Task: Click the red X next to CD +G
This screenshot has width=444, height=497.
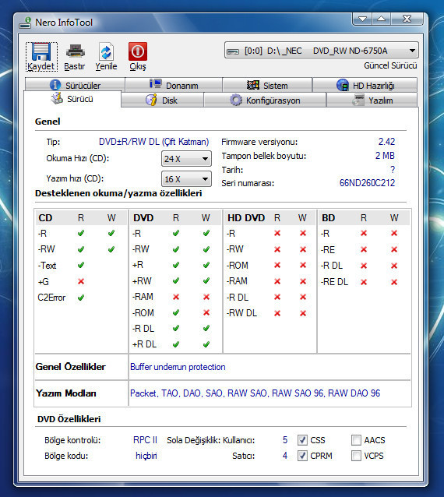Action: [81, 281]
